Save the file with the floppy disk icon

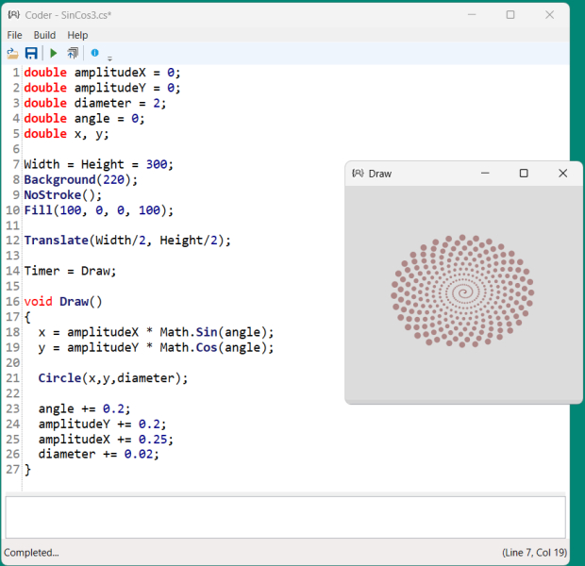(x=31, y=54)
